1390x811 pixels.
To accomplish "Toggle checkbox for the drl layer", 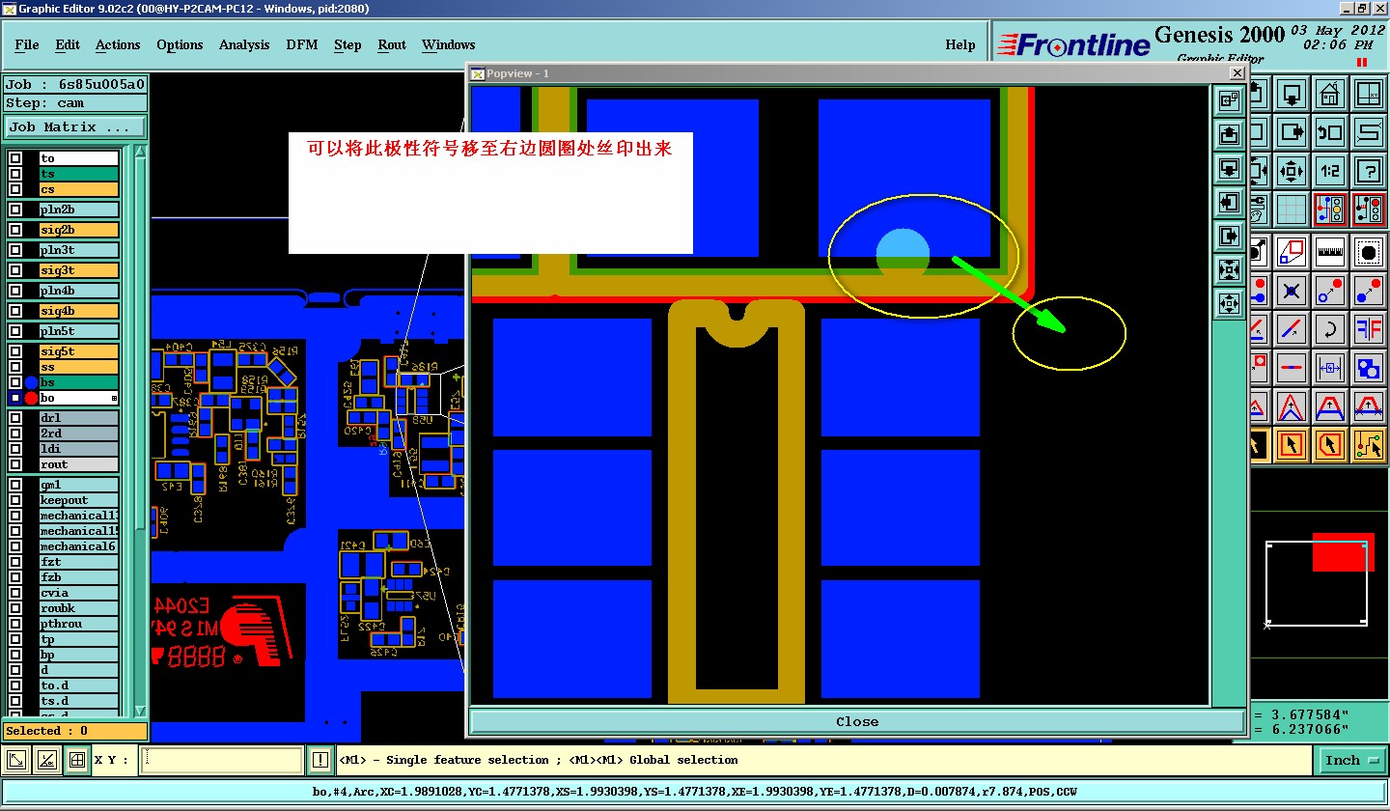I will pyautogui.click(x=15, y=418).
